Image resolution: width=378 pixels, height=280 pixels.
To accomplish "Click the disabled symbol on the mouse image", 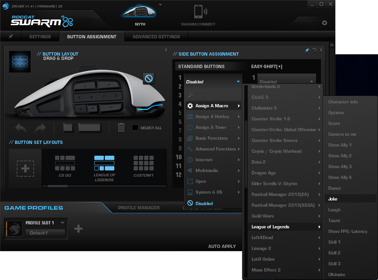I will [149, 79].
